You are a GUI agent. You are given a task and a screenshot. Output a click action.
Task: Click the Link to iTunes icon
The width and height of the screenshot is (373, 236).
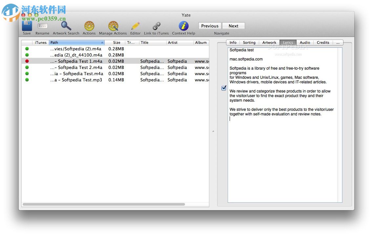tap(156, 26)
